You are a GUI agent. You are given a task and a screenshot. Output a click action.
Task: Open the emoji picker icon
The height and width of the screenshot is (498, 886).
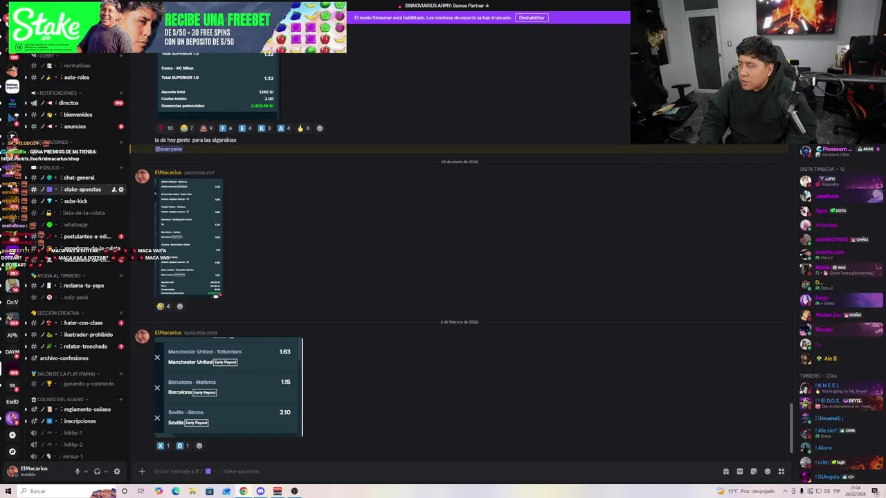[x=768, y=472]
